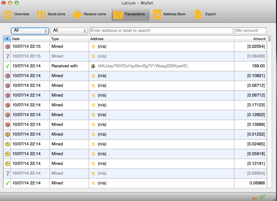Open the second All type filter dropdown

(69, 31)
